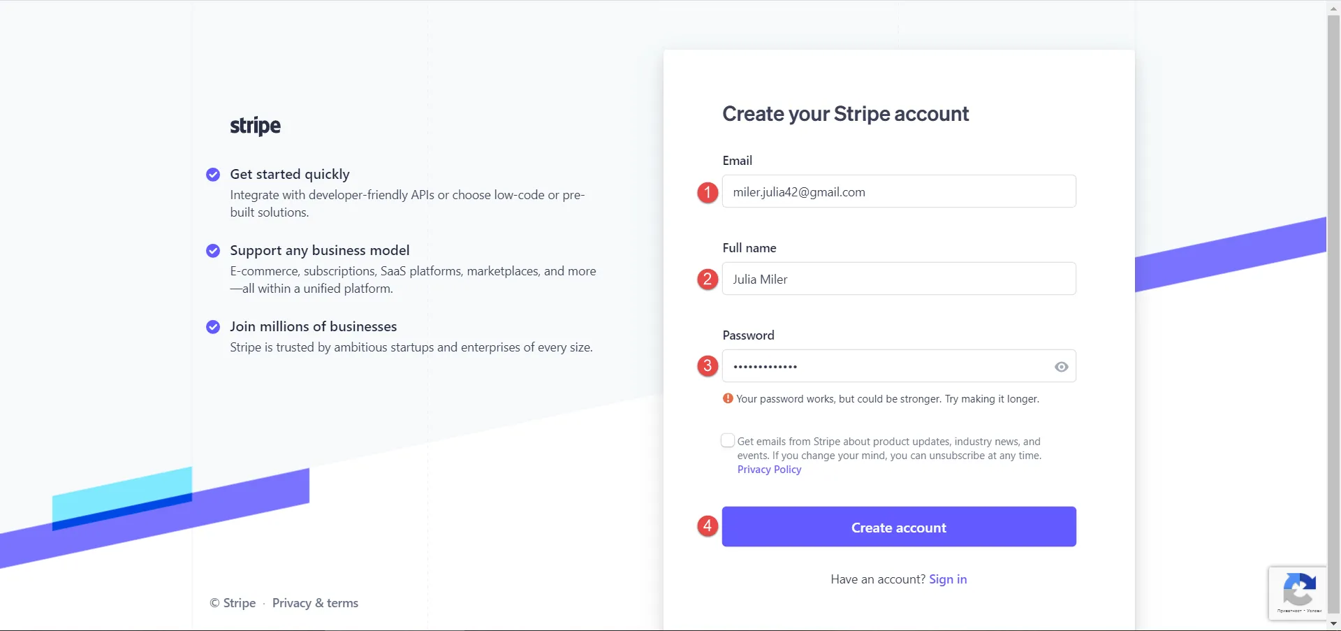Click the reCAPTCHA badge
Image resolution: width=1341 pixels, height=631 pixels.
1299,593
